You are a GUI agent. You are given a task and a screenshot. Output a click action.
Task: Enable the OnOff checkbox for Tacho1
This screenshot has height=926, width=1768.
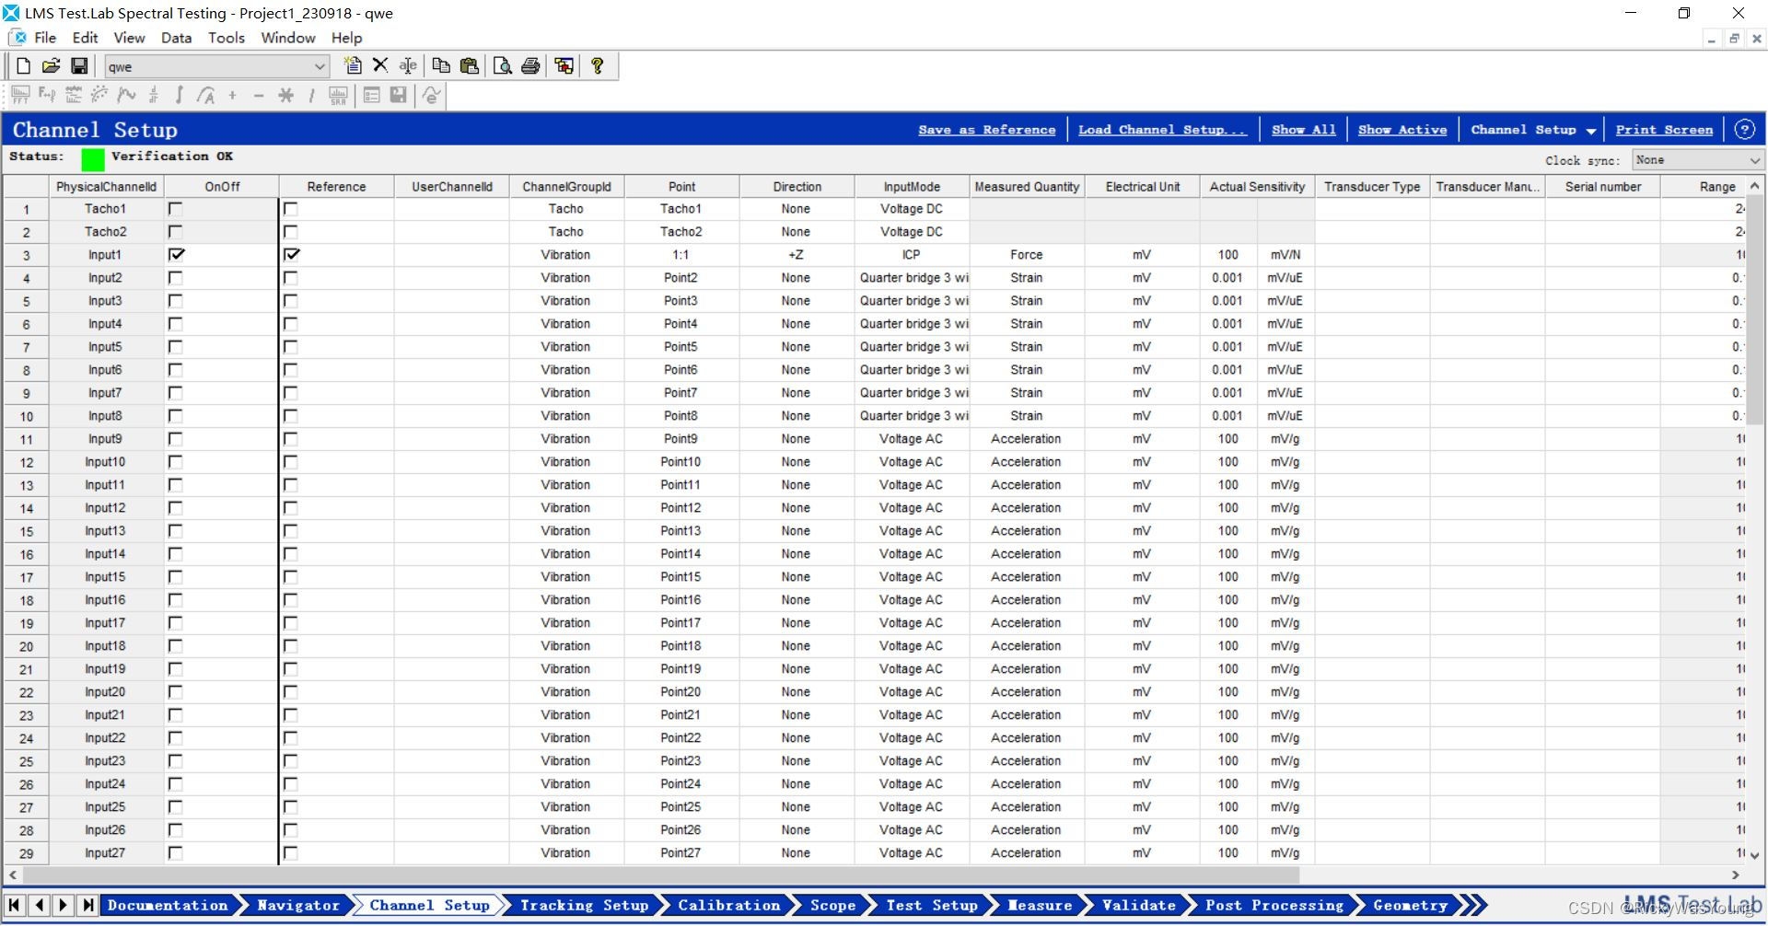(x=176, y=208)
